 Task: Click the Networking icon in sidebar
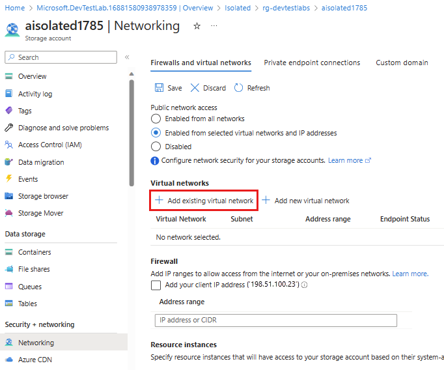point(8,342)
